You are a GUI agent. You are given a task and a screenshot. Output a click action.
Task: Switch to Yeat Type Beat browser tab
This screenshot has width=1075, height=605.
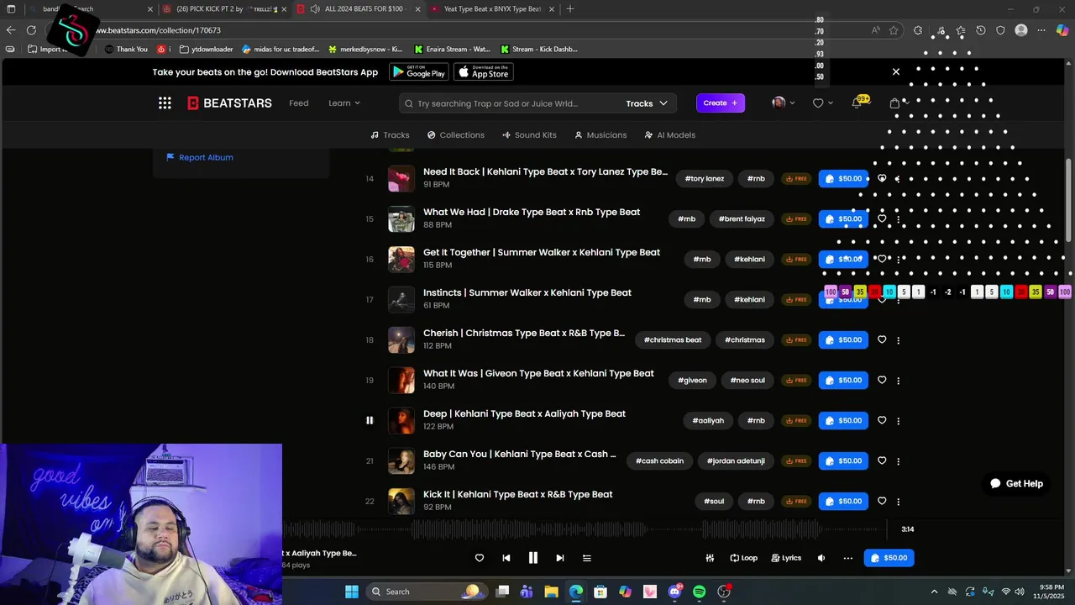491,9
